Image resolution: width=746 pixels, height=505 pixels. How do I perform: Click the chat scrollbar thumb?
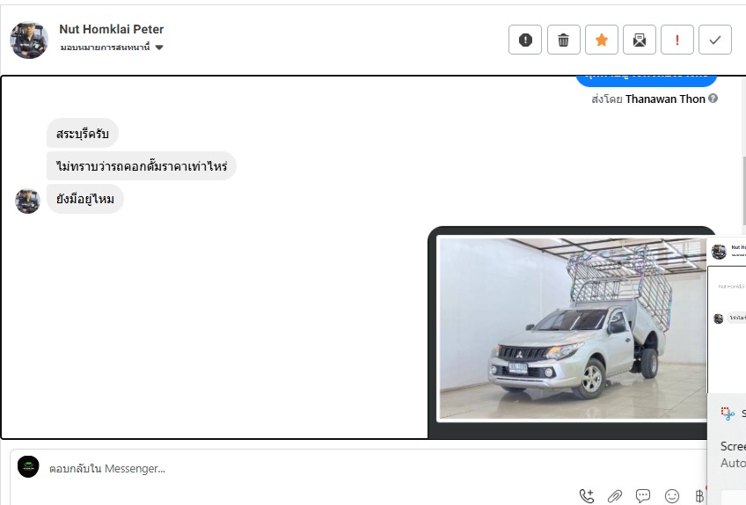click(744, 190)
